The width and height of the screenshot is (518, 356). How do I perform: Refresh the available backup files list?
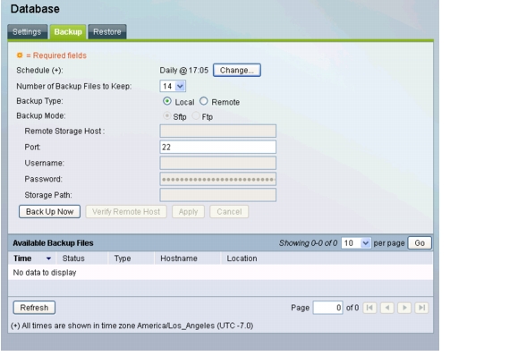(34, 308)
